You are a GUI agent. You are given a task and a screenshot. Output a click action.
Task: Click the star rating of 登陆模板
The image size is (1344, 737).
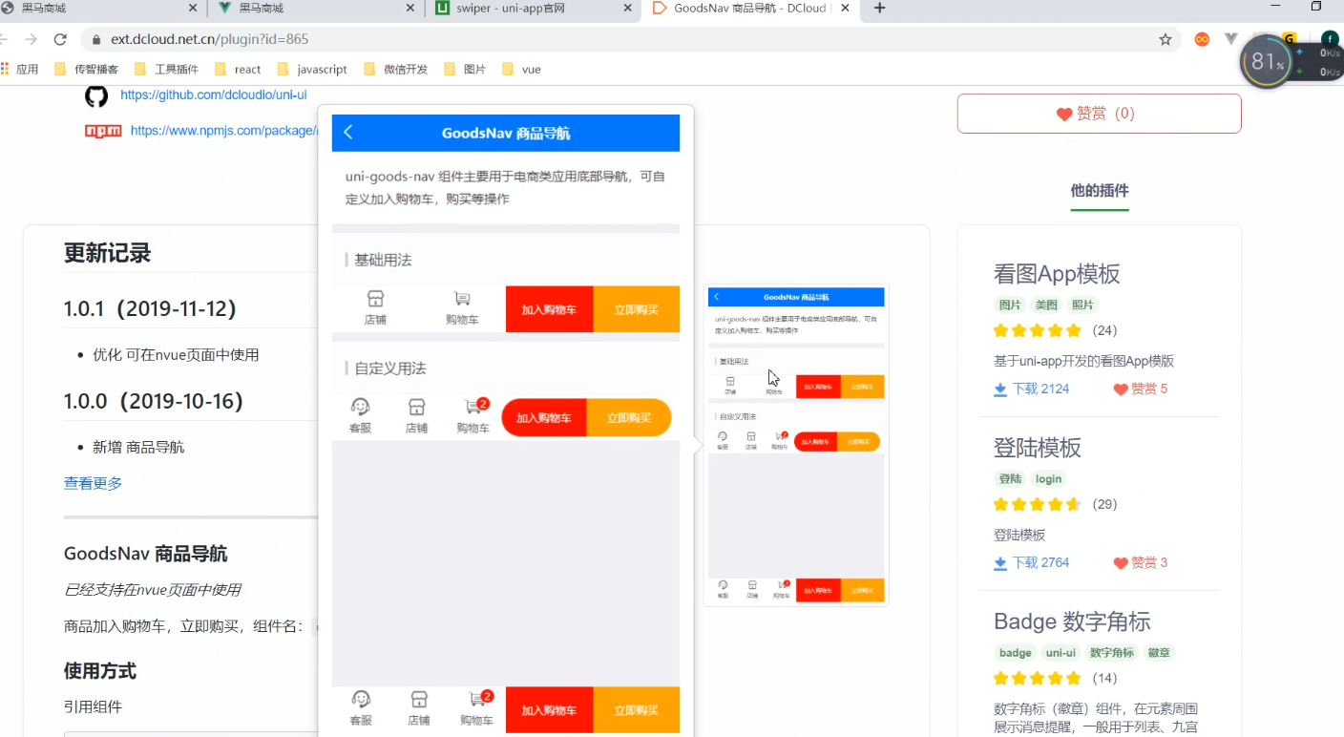tap(1037, 504)
